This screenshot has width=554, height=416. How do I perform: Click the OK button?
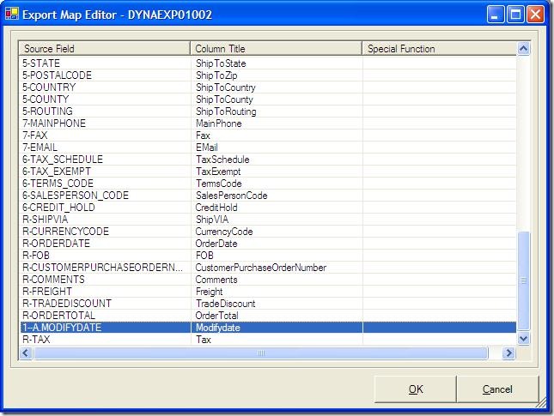coord(415,389)
